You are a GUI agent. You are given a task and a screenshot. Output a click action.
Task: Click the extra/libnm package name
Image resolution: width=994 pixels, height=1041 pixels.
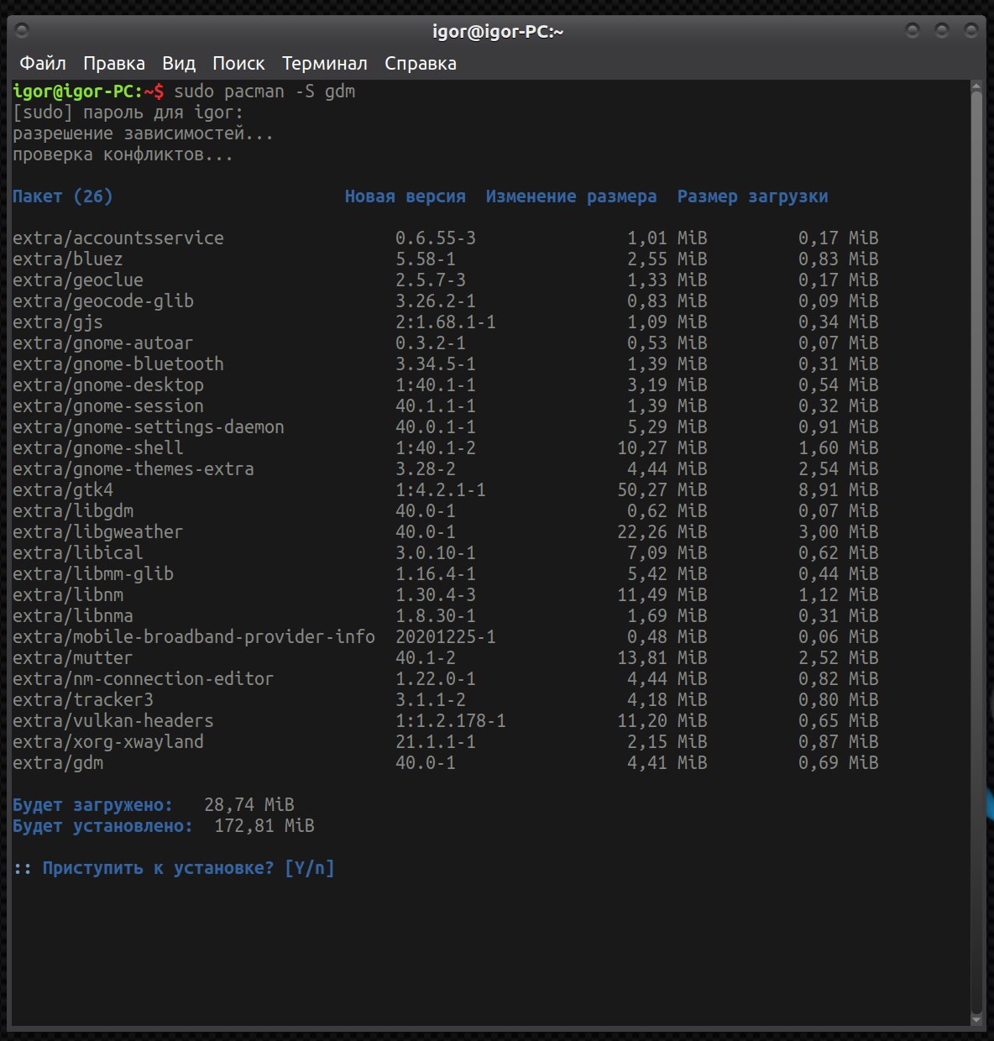click(68, 595)
